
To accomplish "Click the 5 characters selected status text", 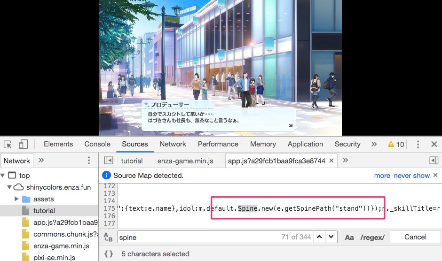I will click(x=155, y=253).
